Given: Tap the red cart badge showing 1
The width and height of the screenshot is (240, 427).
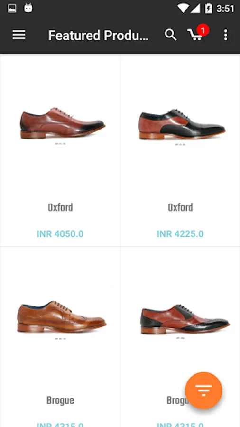Looking at the screenshot, I should click(203, 30).
